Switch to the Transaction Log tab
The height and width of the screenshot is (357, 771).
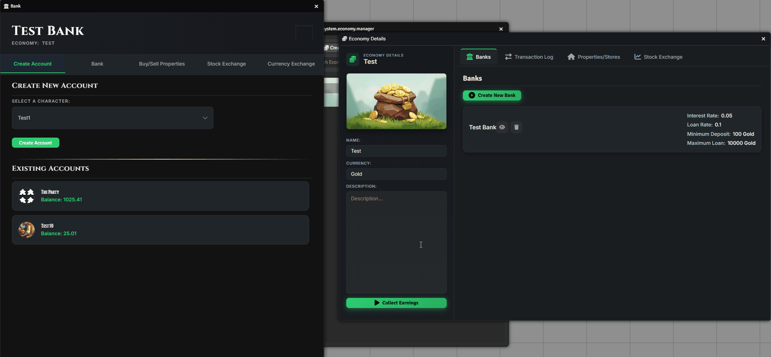click(x=529, y=57)
